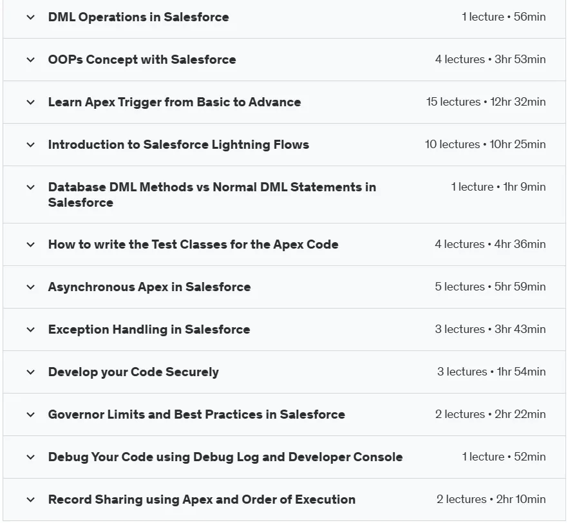The width and height of the screenshot is (568, 523).
Task: Open How to write the Test Classes title
Action: tap(193, 245)
